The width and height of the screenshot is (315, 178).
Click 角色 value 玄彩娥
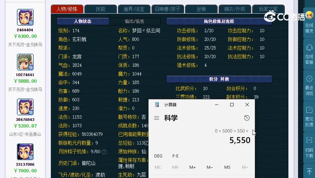click(79, 39)
